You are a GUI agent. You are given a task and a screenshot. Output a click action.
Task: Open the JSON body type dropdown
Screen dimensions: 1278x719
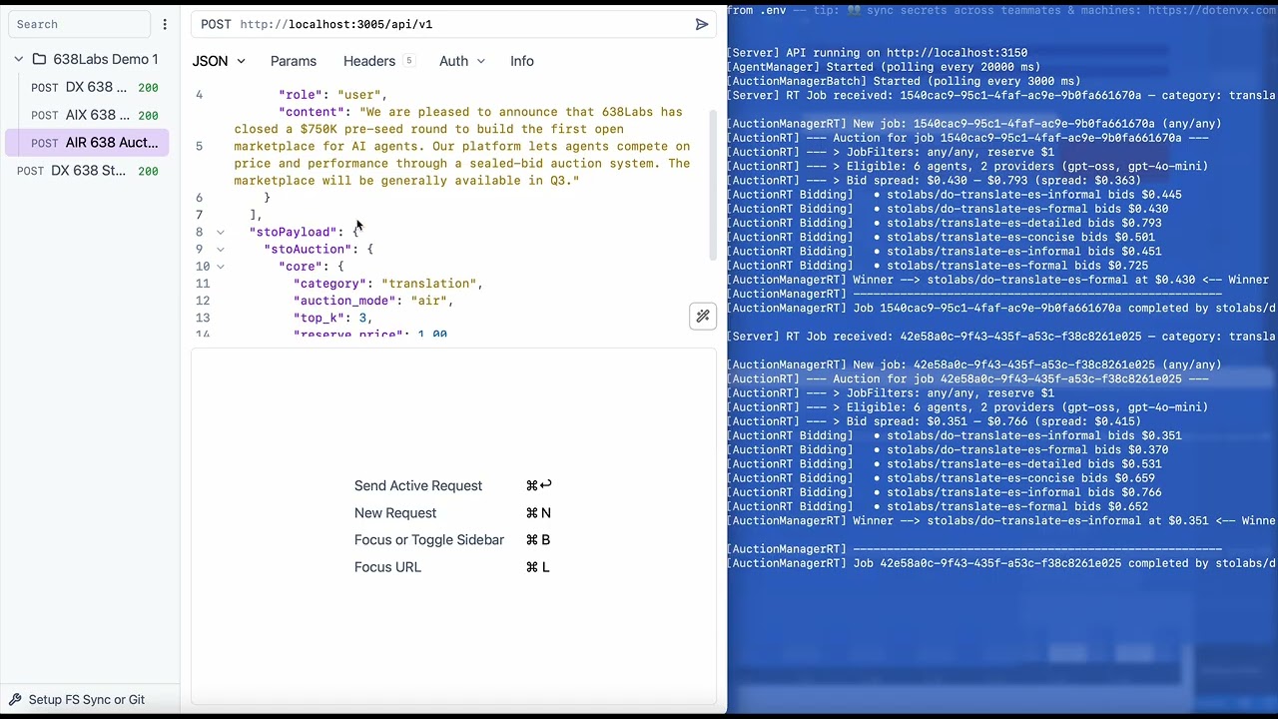(219, 61)
